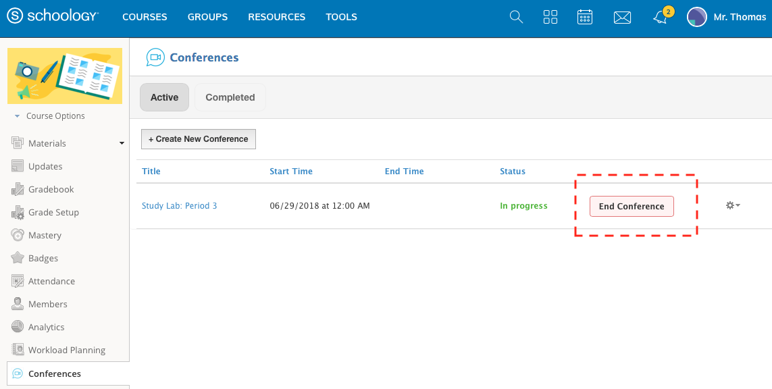Click Create New Conference button
The width and height of the screenshot is (772, 389).
tap(199, 139)
